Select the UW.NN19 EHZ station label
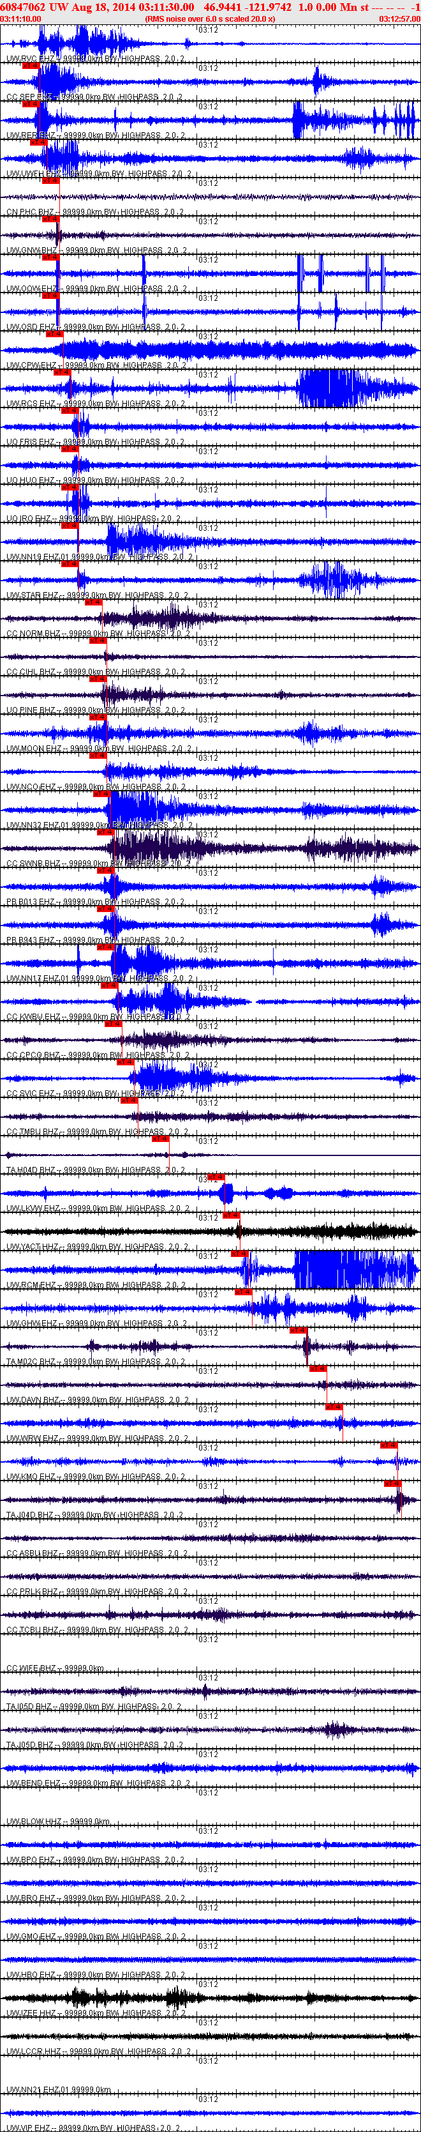 pos(100,558)
